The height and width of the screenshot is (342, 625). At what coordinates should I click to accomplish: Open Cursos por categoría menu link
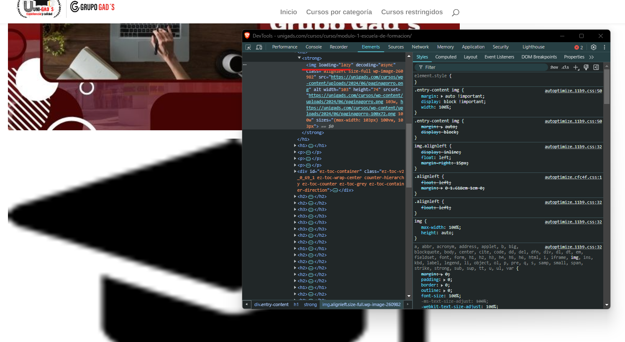[339, 12]
